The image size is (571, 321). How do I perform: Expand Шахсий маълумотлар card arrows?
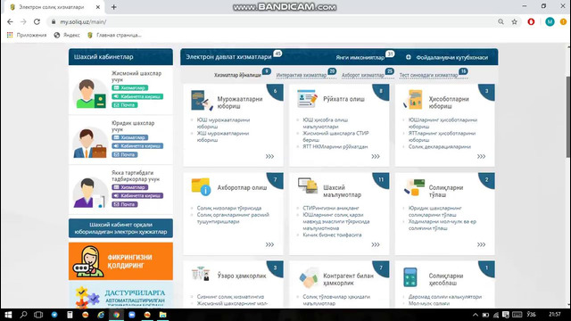pos(376,244)
